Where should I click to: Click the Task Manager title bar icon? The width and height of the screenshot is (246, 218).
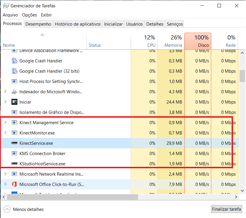tap(6, 6)
